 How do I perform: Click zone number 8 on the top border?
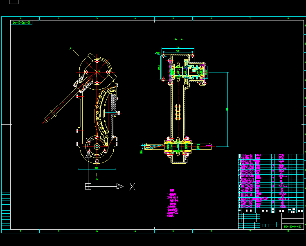[288, 18]
